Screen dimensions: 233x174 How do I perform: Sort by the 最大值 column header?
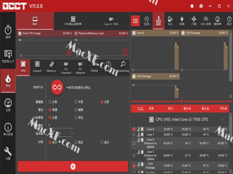[205, 109]
